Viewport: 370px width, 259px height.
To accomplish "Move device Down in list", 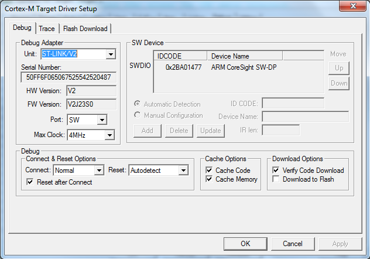I will tap(339, 83).
